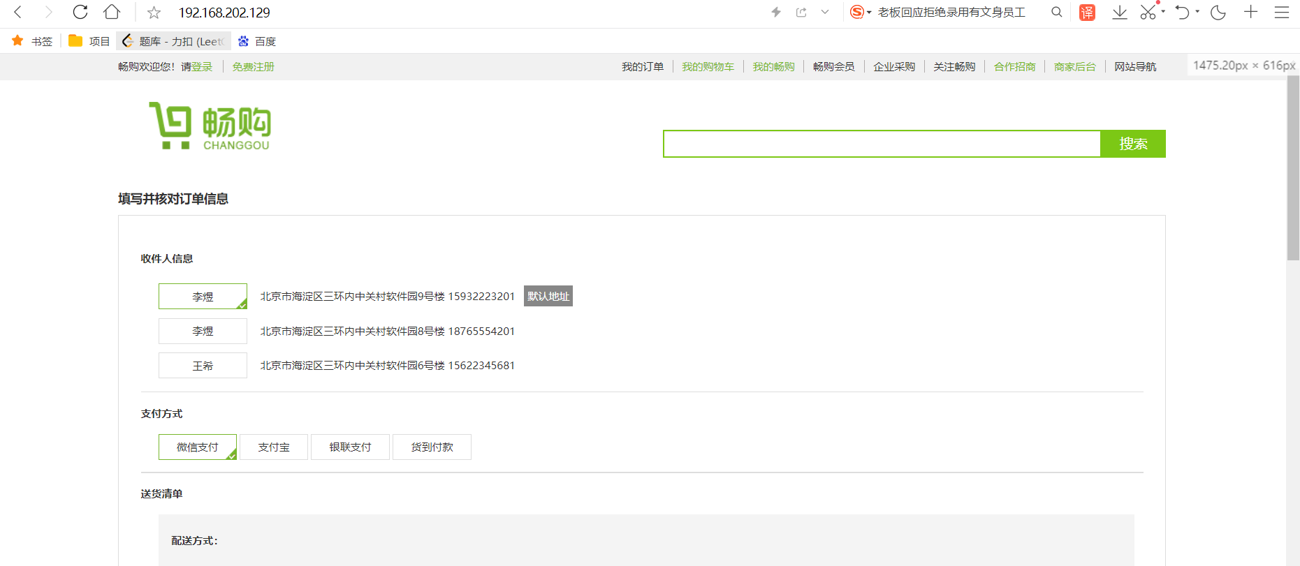Focus the product search input field
1300x566 pixels.
coord(882,144)
